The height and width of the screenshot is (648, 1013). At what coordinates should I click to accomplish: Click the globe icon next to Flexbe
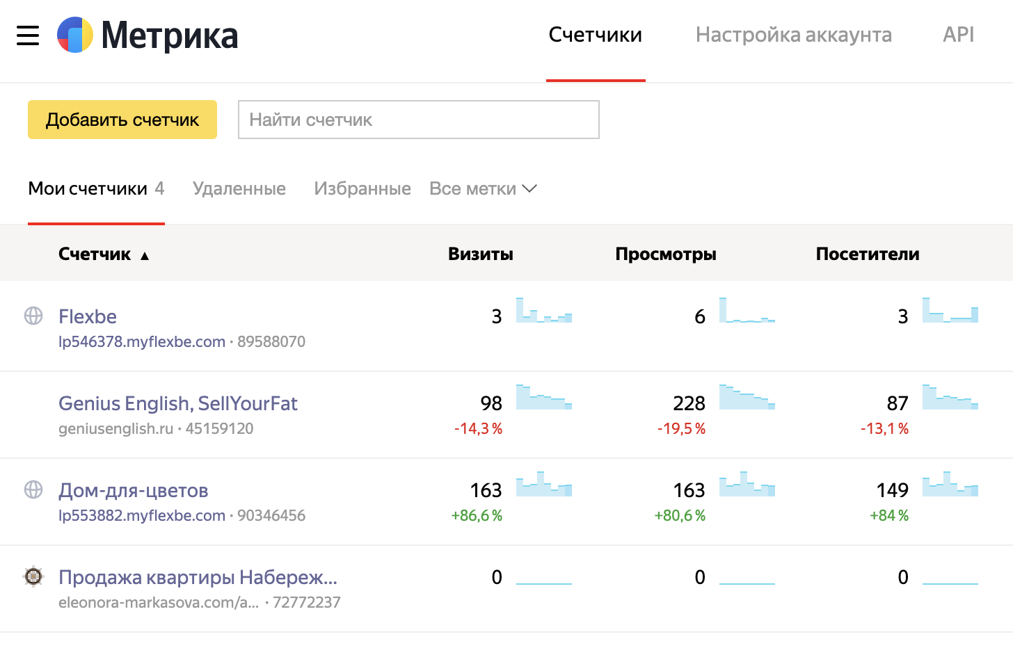33,316
